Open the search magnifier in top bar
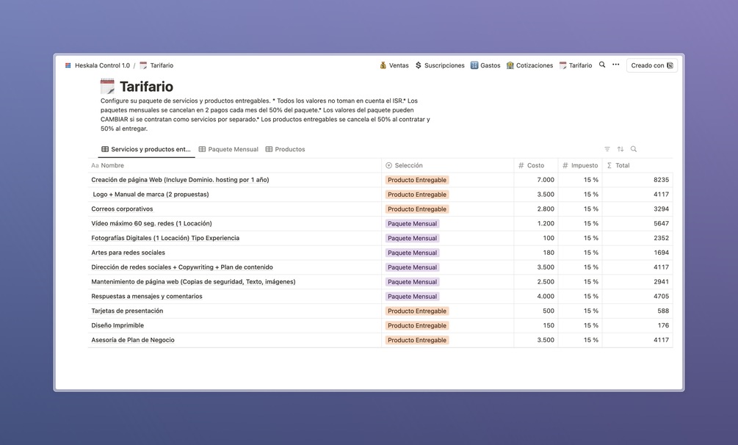This screenshot has height=445, width=738. point(602,65)
